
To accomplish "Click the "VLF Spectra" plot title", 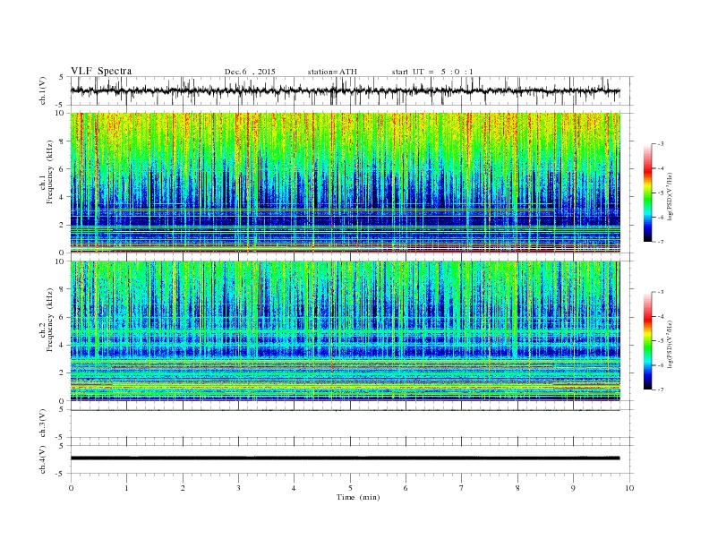I will click(x=101, y=71).
